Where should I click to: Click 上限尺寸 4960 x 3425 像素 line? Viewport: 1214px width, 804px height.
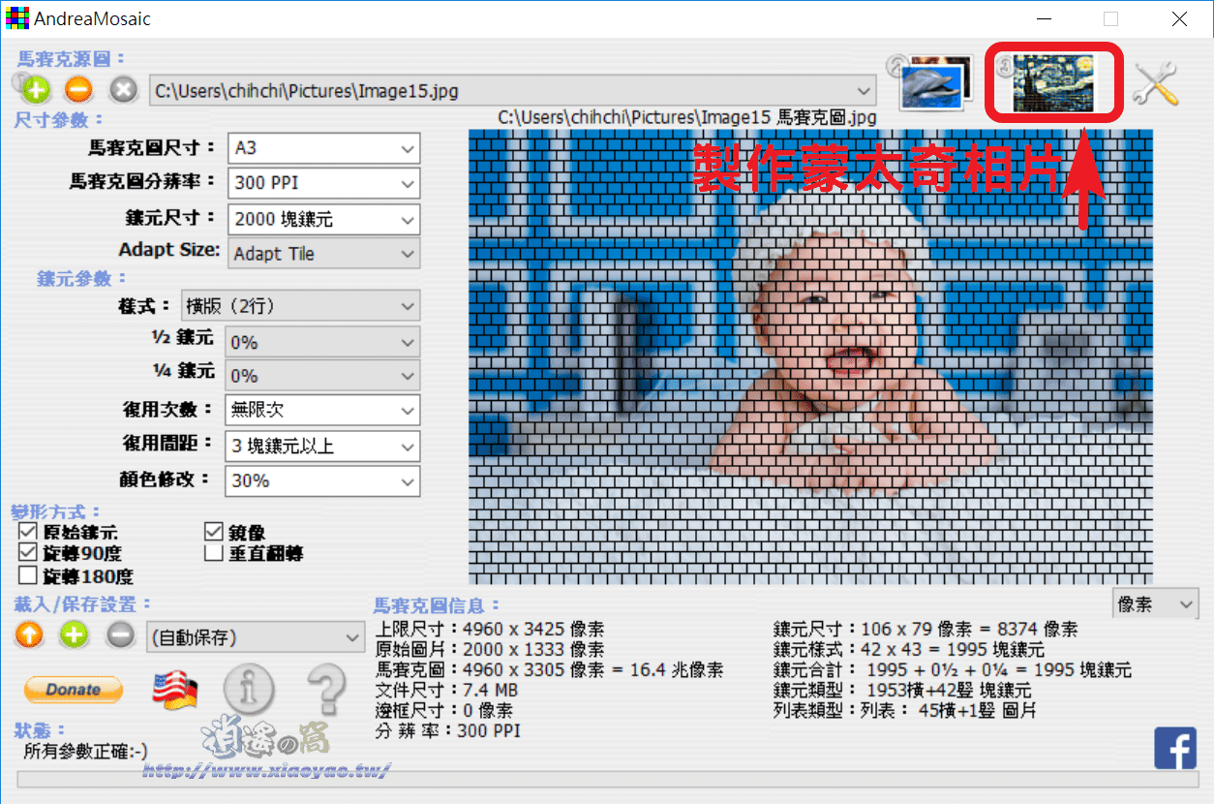[x=490, y=629]
